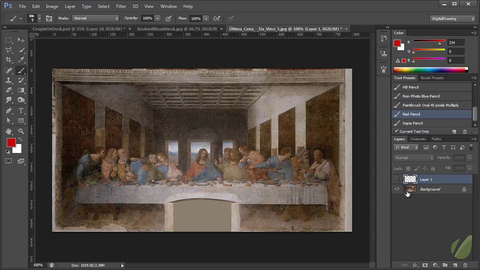480x270 pixels.
Task: Select the Sponge tool
Action: (21, 100)
